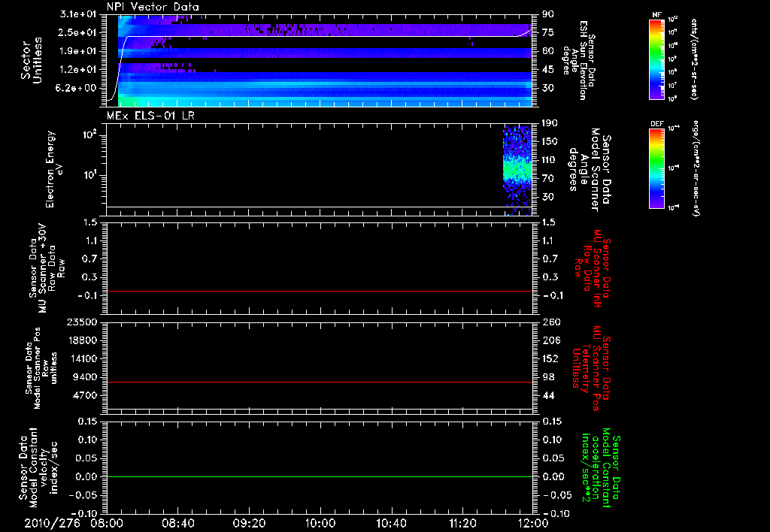This screenshot has height=532, width=770.
Task: Click the '150' scanner angle tick label
Action: coord(550,142)
